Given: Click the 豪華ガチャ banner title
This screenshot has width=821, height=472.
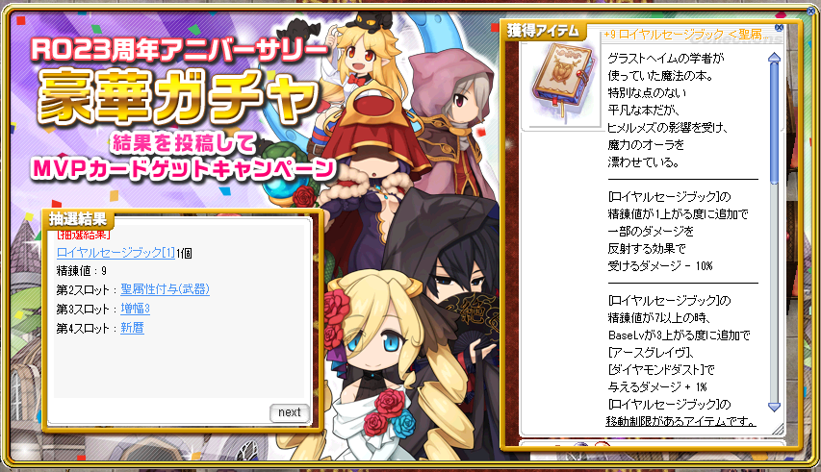Looking at the screenshot, I should (x=178, y=97).
